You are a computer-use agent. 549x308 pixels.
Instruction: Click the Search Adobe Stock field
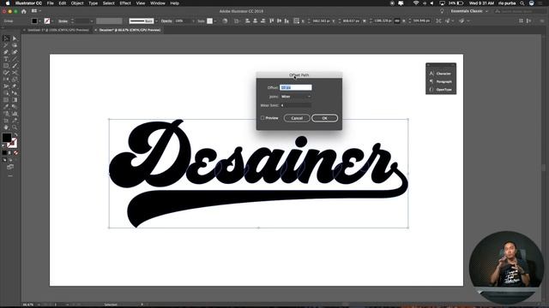(x=520, y=11)
